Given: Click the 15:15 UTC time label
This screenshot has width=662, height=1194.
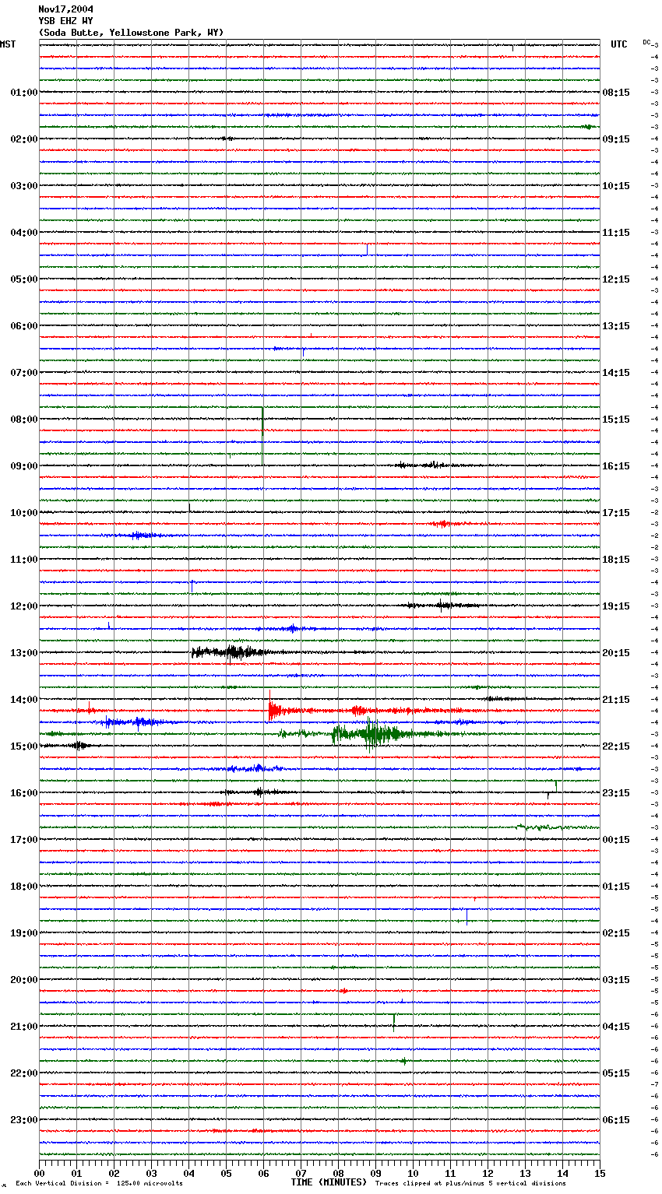Looking at the screenshot, I should (x=616, y=420).
